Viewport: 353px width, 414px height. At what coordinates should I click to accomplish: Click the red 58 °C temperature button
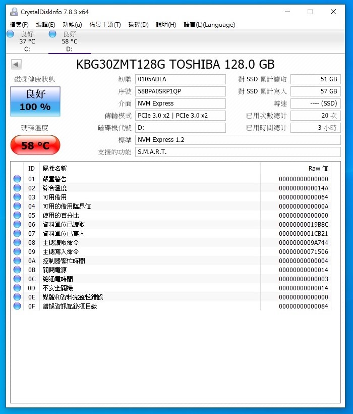pyautogui.click(x=35, y=145)
